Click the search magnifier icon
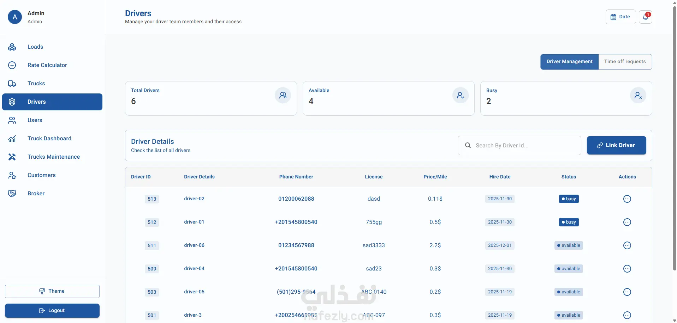Viewport: 677px width, 323px height. (468, 145)
